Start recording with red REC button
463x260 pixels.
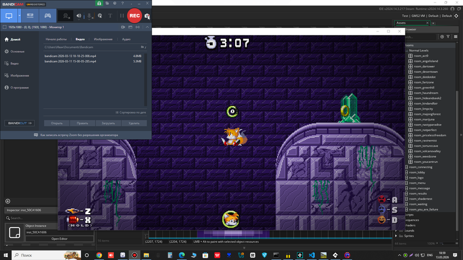[134, 16]
